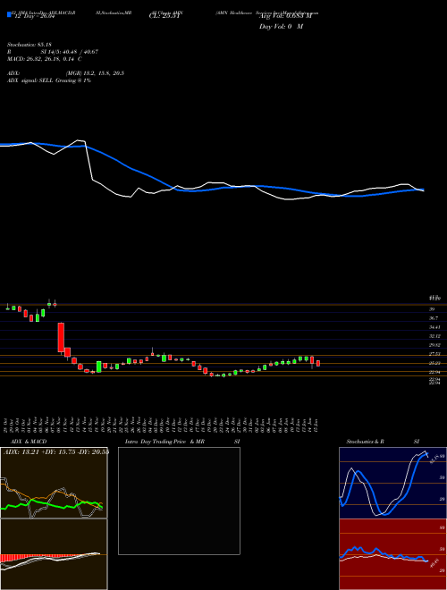
Task: Click the empty Intra Day Trading Price chart box
Action: click(x=179, y=501)
